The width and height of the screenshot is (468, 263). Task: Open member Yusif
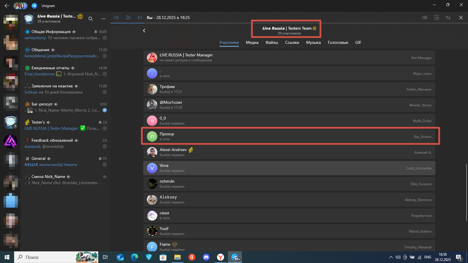289,231
